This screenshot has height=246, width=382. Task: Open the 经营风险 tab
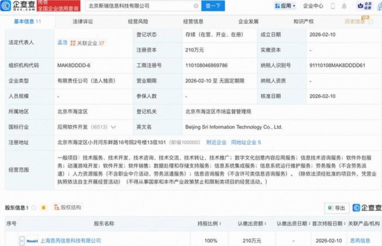pos(138,22)
